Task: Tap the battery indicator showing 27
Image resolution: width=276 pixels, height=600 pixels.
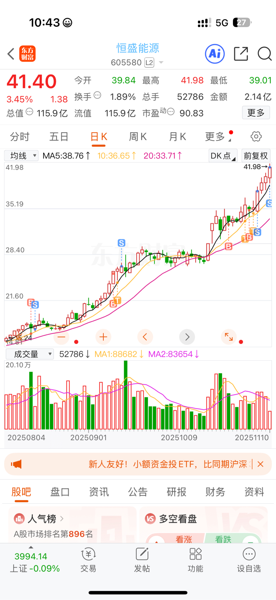Action: [242, 23]
